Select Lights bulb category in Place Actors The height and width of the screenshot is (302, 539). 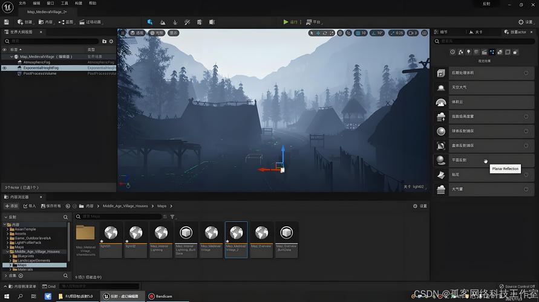click(x=469, y=52)
